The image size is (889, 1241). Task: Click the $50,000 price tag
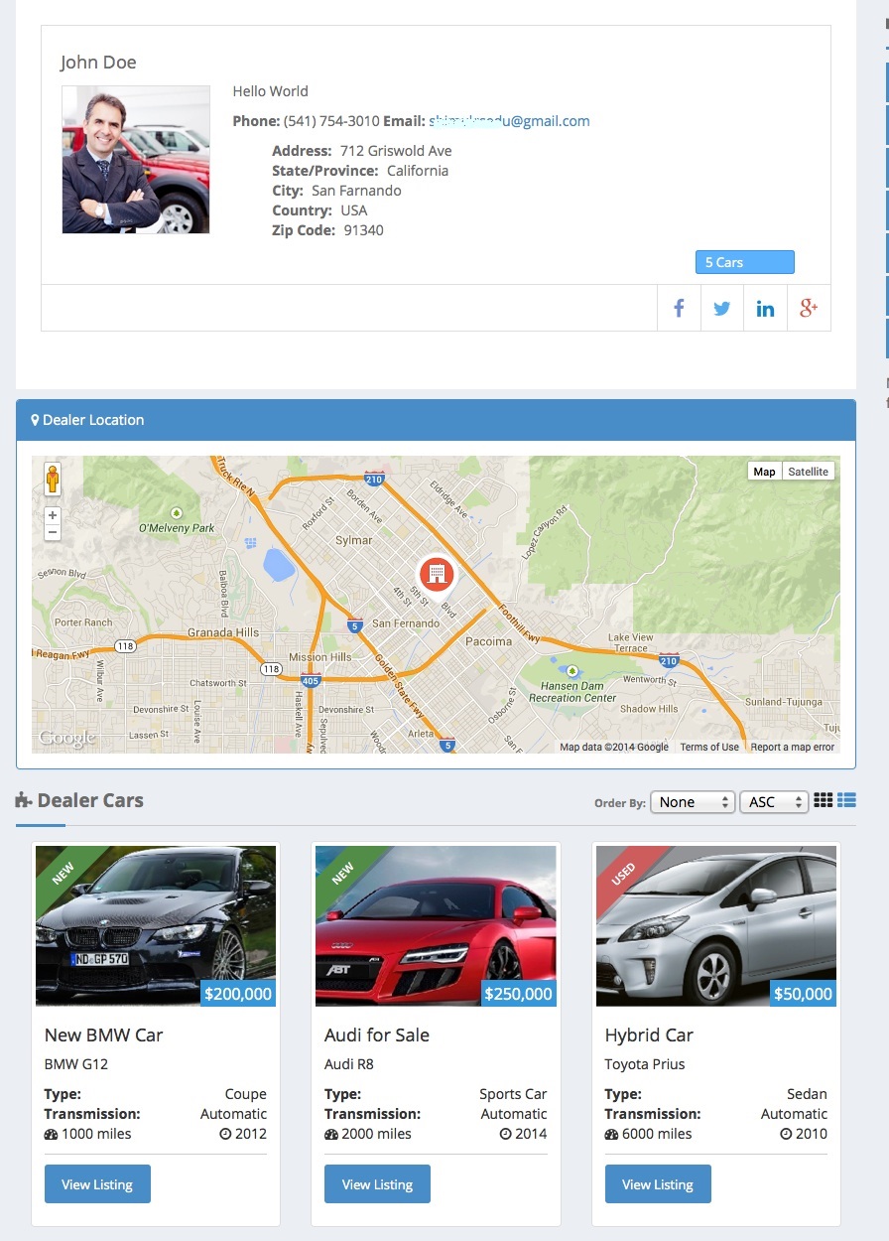click(804, 994)
